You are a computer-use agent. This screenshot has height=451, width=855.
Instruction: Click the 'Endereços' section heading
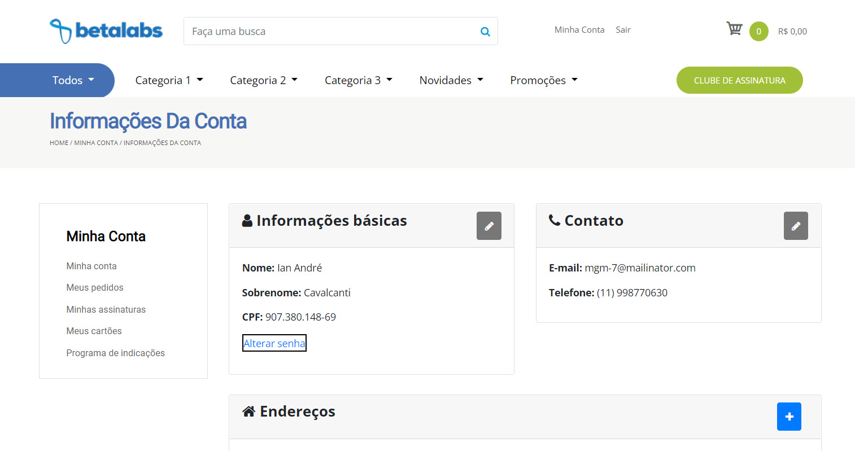pos(297,411)
